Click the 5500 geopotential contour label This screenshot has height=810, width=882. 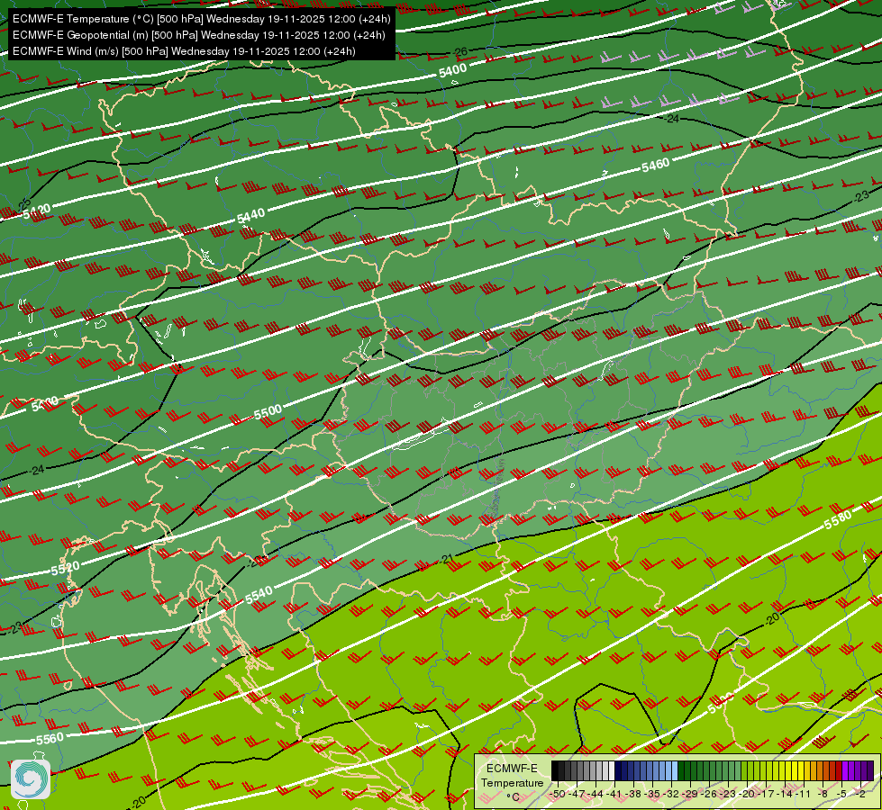(268, 412)
